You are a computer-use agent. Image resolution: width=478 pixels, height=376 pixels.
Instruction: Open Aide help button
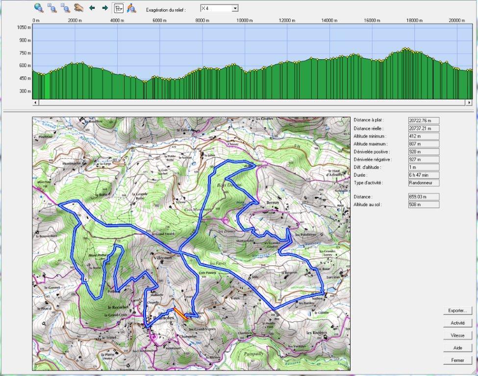(x=457, y=348)
